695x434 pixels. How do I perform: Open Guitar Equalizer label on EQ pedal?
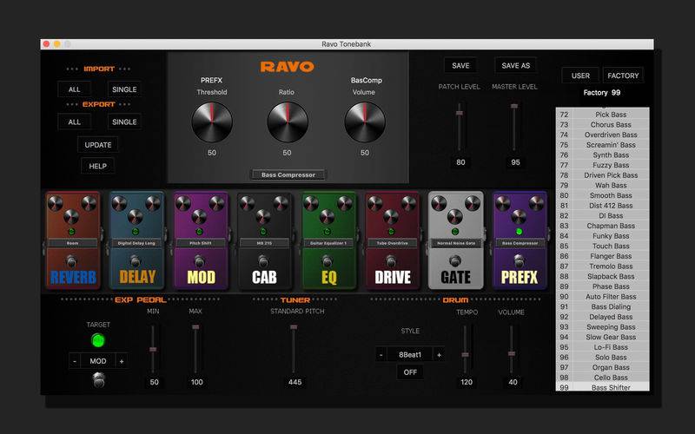coord(328,243)
